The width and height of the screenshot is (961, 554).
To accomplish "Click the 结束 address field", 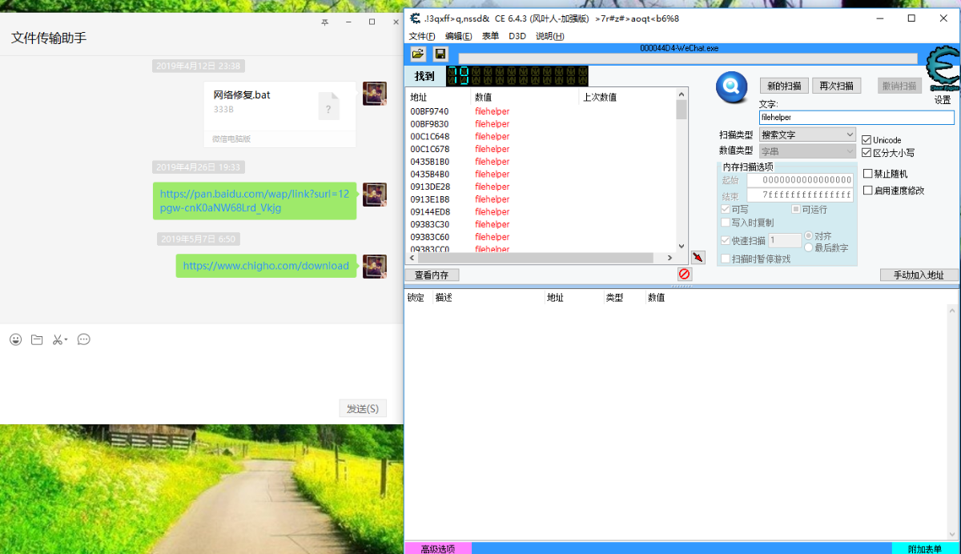I will 800,195.
